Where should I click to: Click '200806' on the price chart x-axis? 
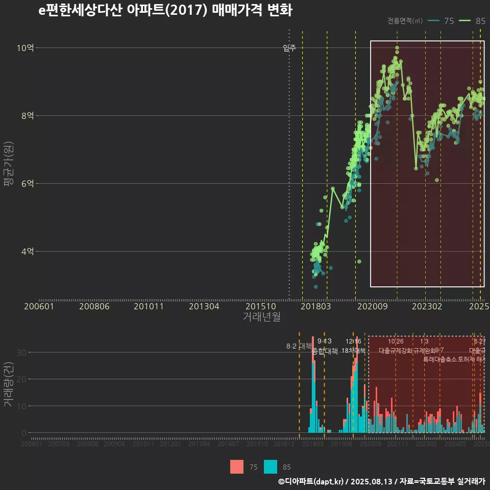[94, 306]
